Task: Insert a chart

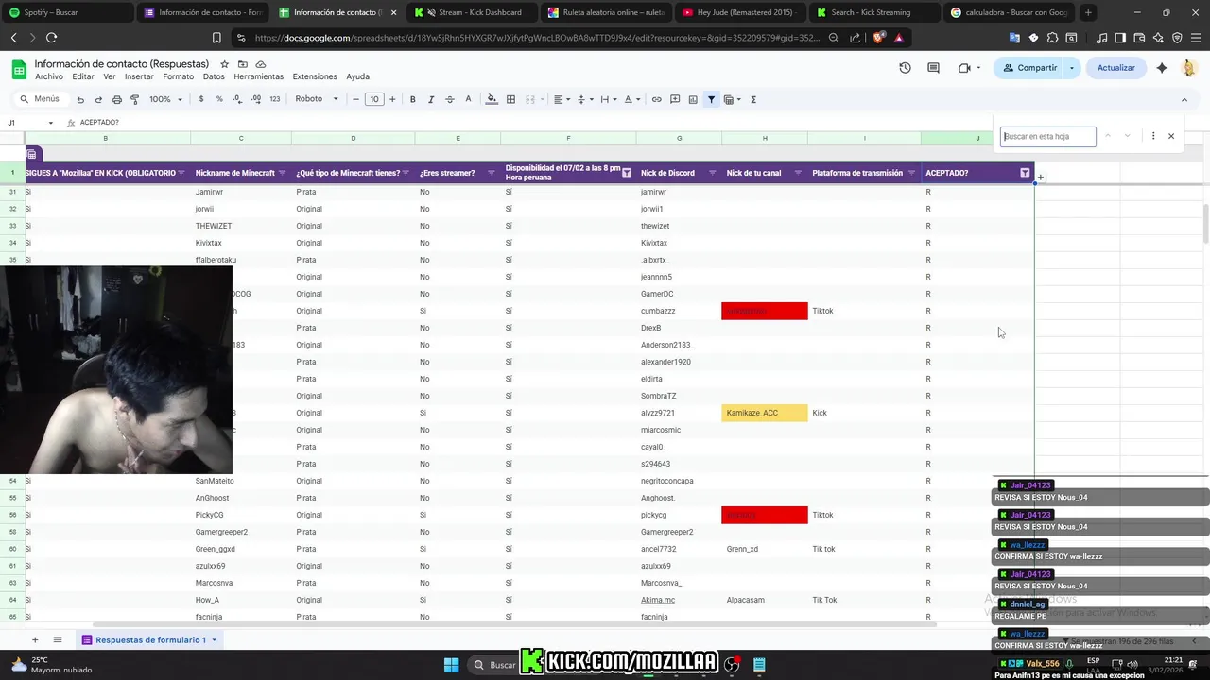Action: pyautogui.click(x=693, y=99)
